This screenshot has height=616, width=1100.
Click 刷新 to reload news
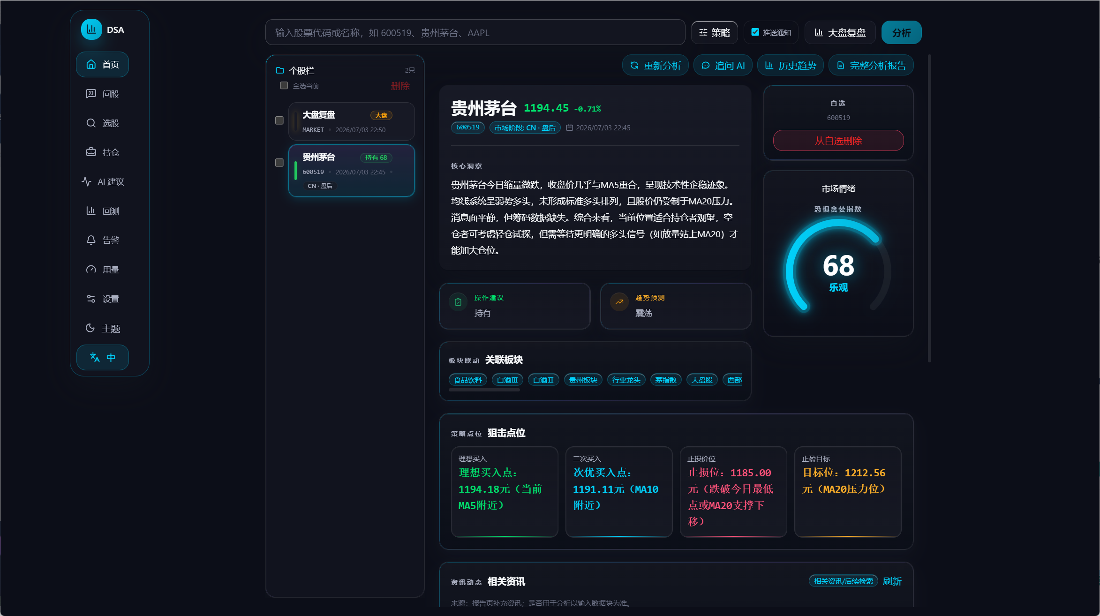[892, 581]
